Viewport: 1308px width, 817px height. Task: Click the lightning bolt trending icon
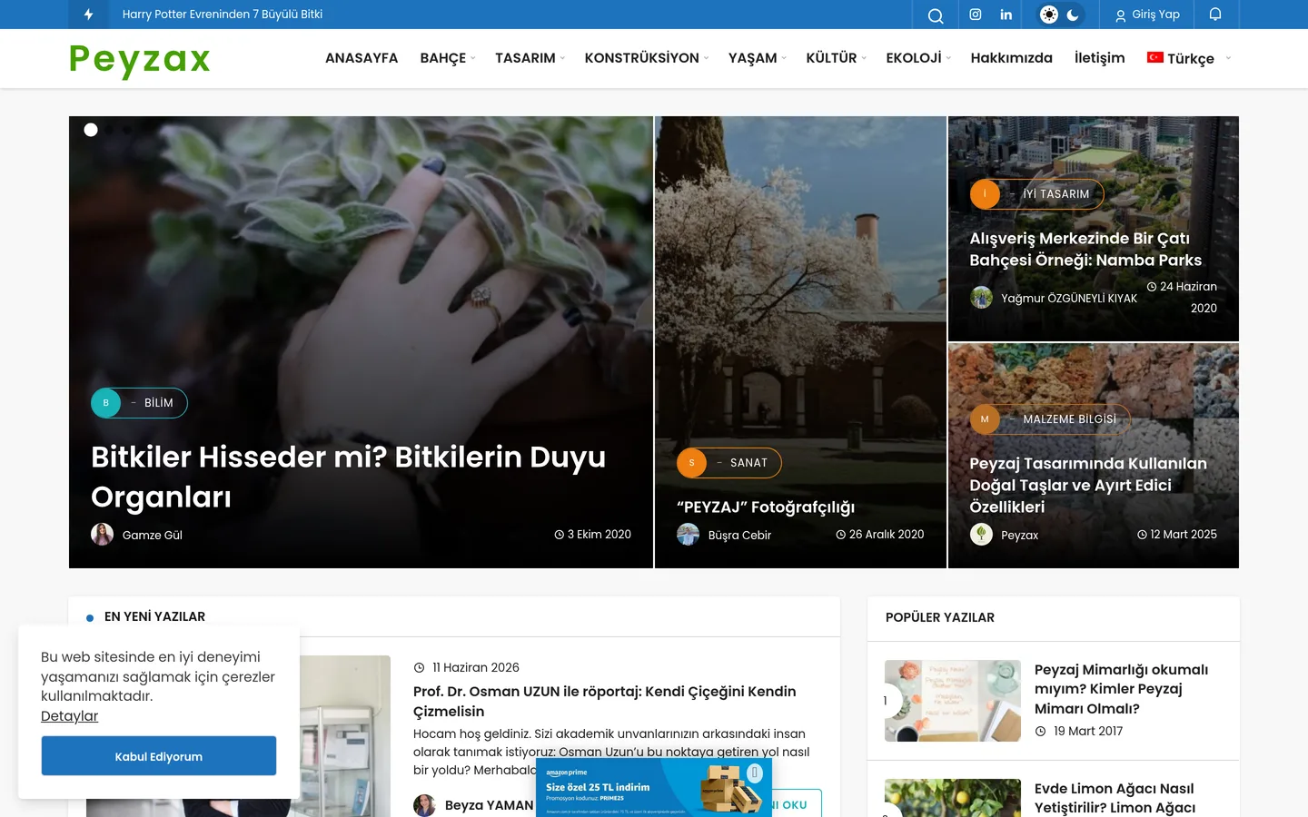pyautogui.click(x=88, y=15)
